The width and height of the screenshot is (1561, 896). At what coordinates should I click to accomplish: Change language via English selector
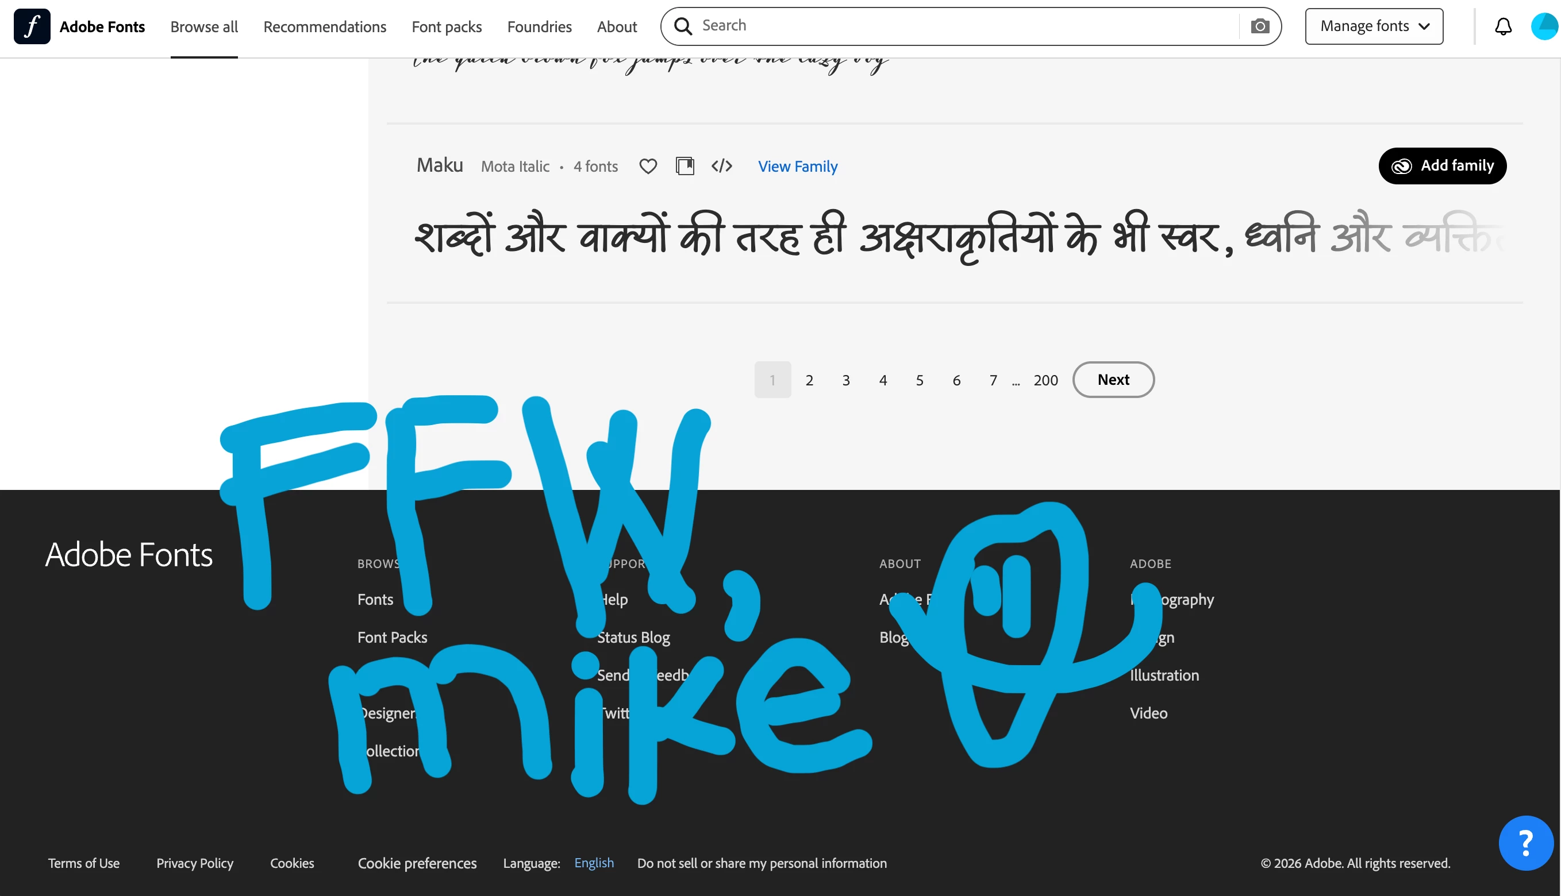pyautogui.click(x=594, y=863)
